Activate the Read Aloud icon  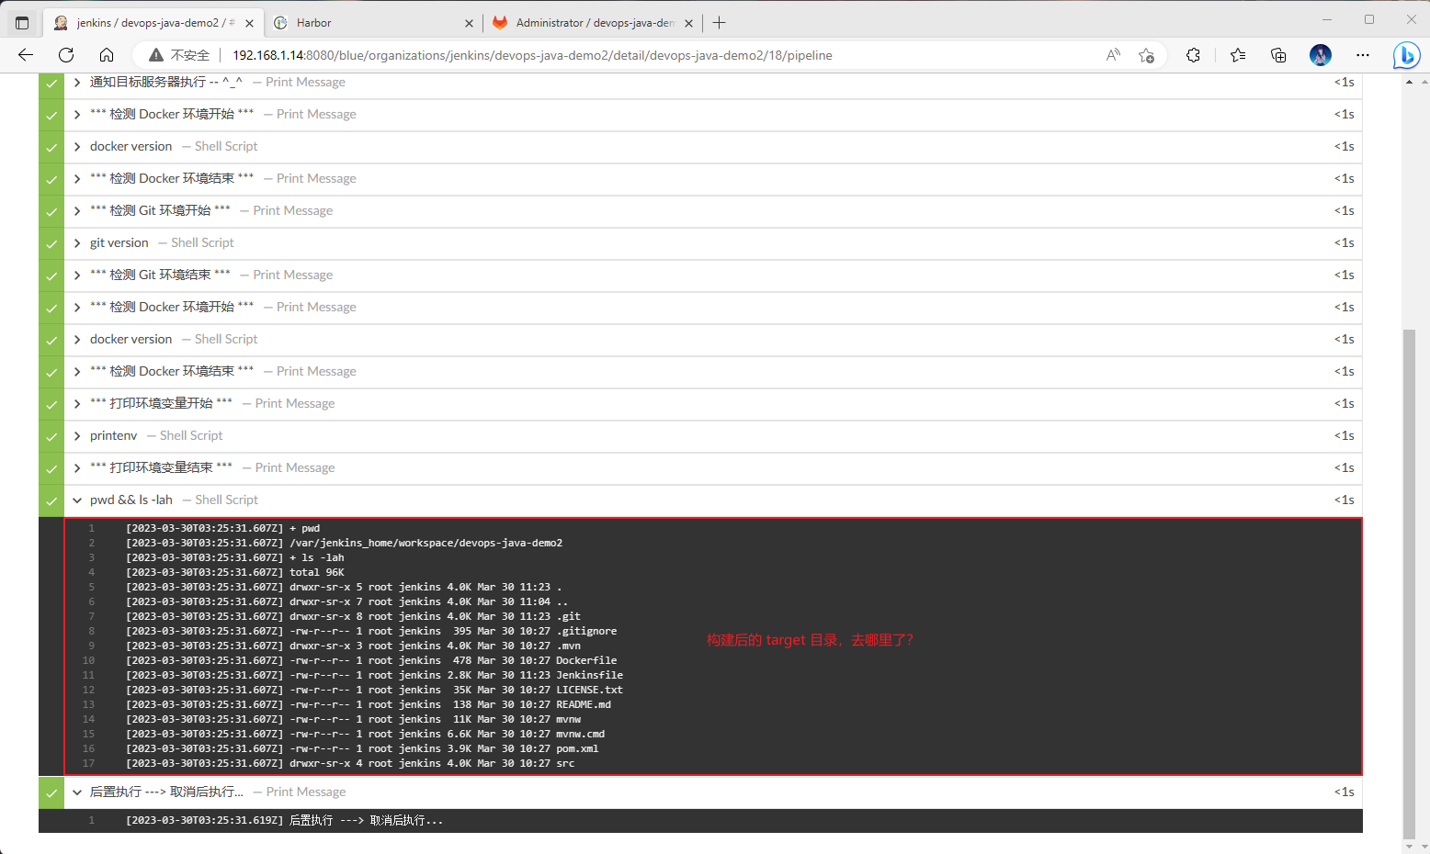[1113, 55]
